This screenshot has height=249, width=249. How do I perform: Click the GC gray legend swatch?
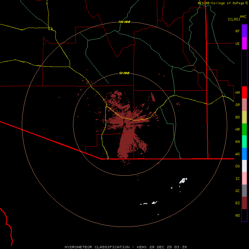(244, 191)
